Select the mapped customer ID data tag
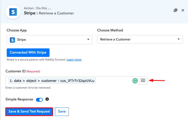Viewport: 188px width, 120px height. click(52, 81)
